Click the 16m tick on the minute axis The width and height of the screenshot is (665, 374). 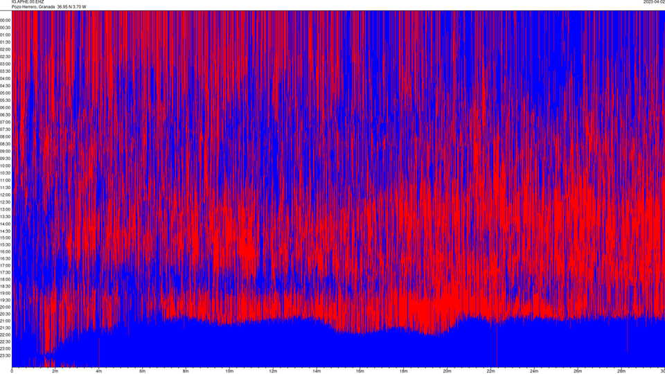click(360, 371)
